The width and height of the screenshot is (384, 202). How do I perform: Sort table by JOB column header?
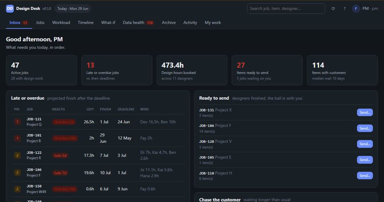30,109
